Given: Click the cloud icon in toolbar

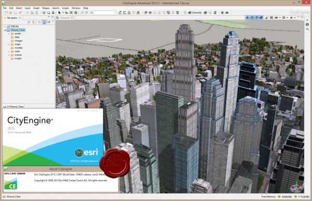Looking at the screenshot, I should click(227, 12).
